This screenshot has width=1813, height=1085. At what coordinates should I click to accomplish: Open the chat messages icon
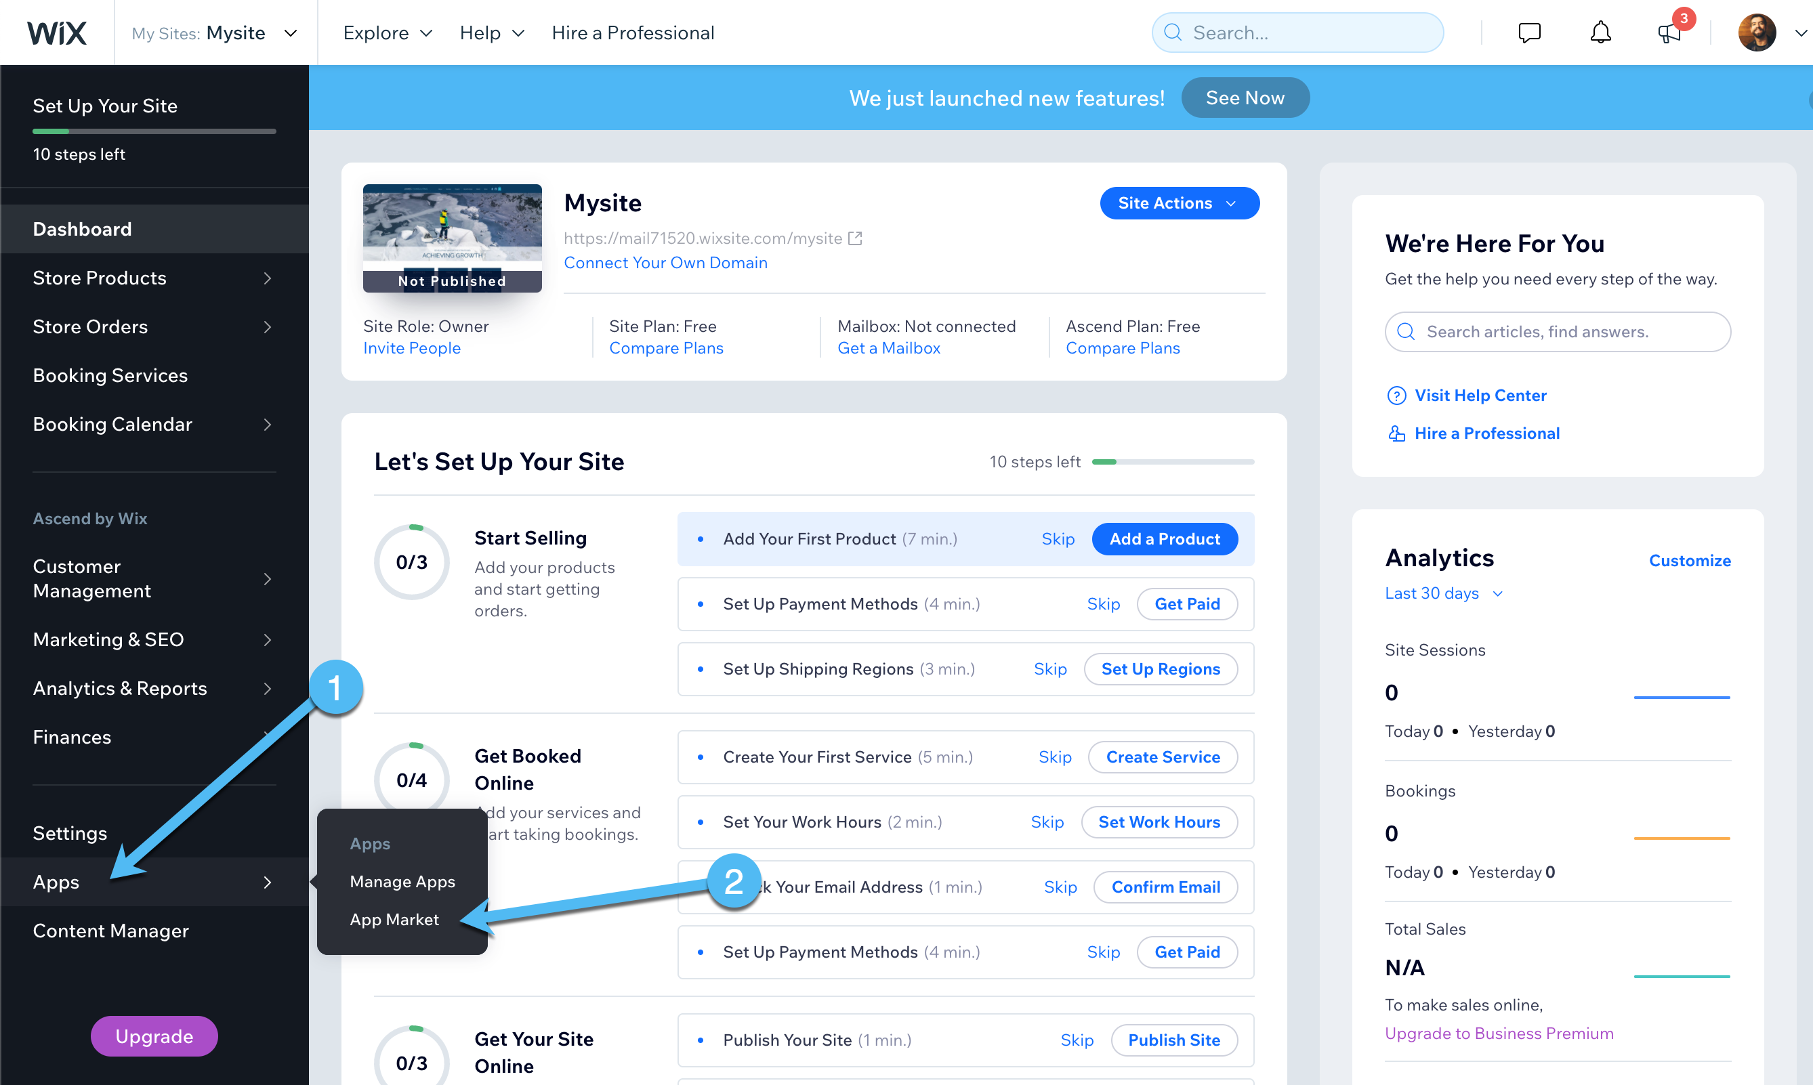click(1528, 33)
